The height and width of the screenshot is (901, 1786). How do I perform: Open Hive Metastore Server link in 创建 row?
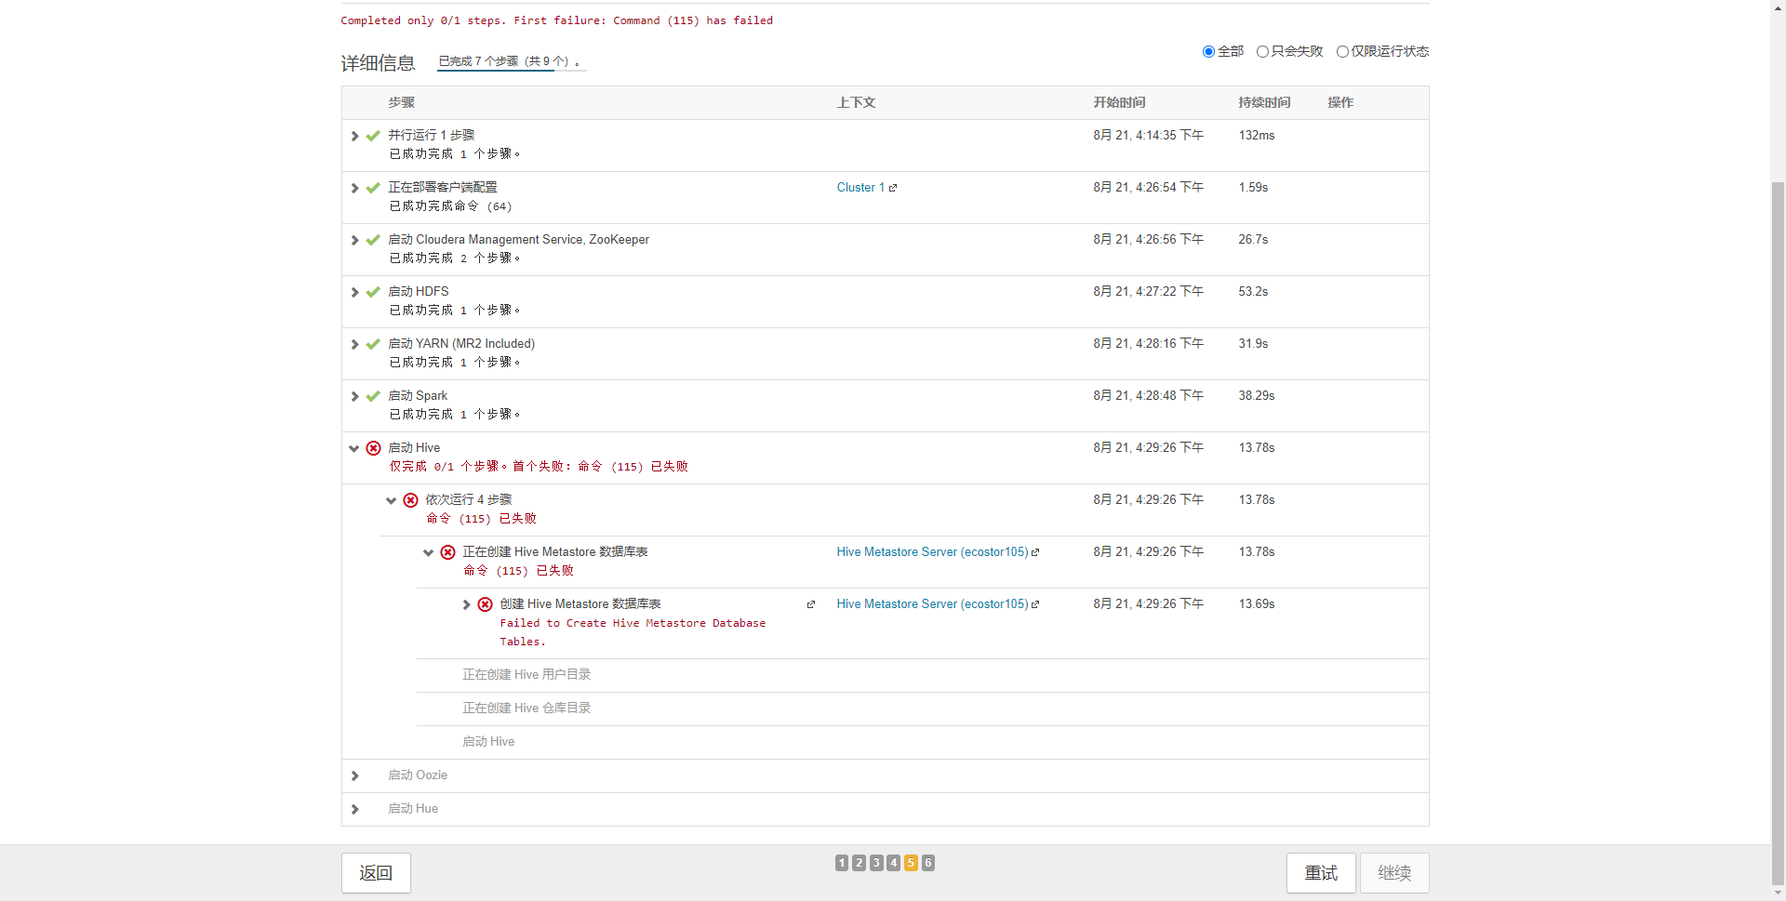tap(932, 603)
